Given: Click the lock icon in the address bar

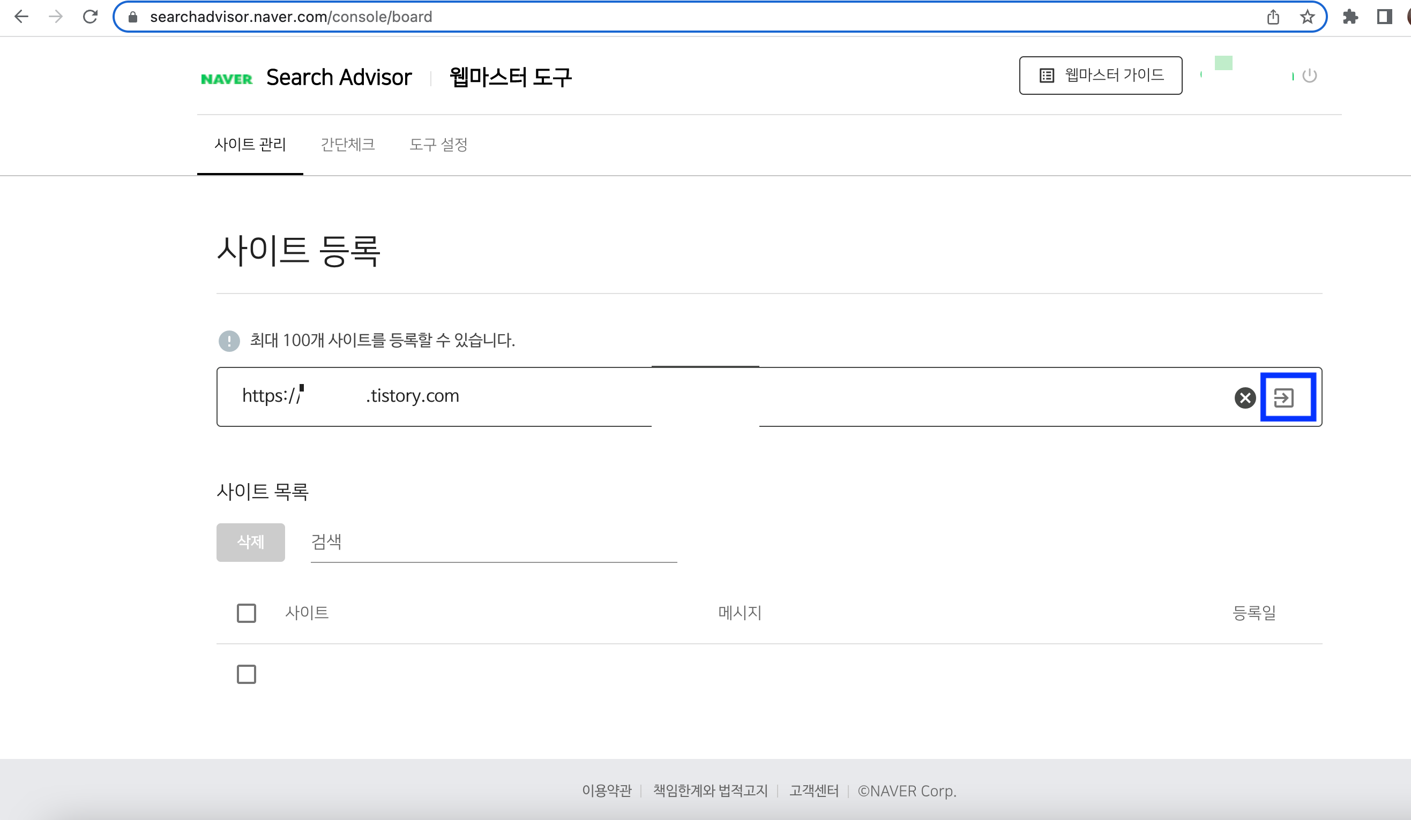Looking at the screenshot, I should pyautogui.click(x=133, y=17).
